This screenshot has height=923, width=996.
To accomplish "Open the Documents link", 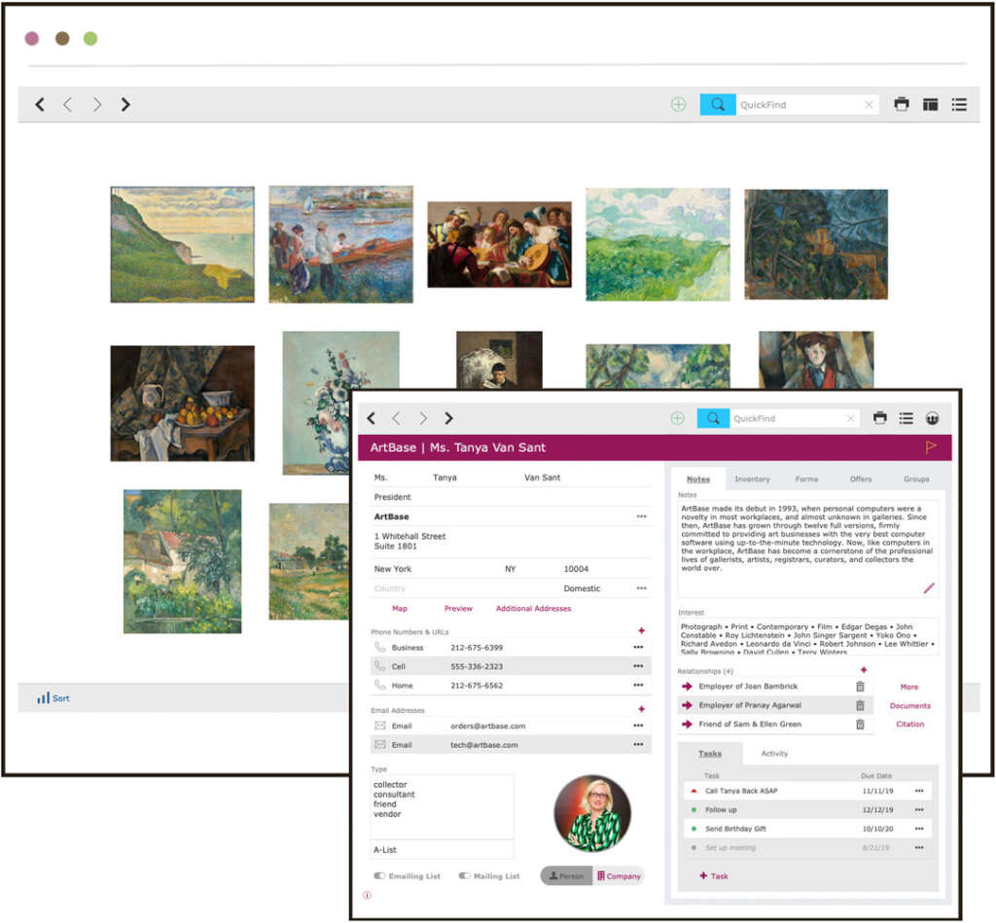I will tap(909, 706).
